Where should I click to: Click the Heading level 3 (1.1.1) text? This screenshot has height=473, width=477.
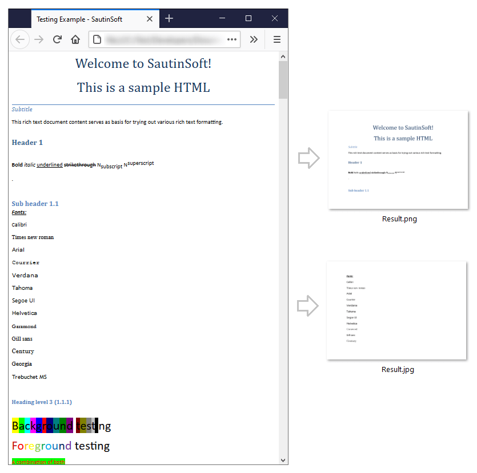[x=42, y=402]
